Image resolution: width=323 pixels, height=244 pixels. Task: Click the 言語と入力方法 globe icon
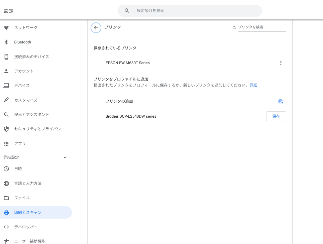6,184
